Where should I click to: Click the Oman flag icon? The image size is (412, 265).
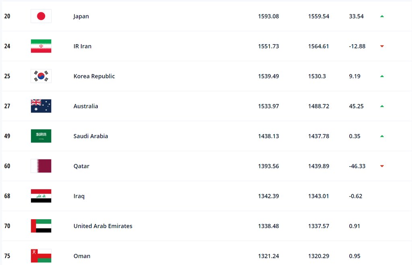(x=41, y=256)
